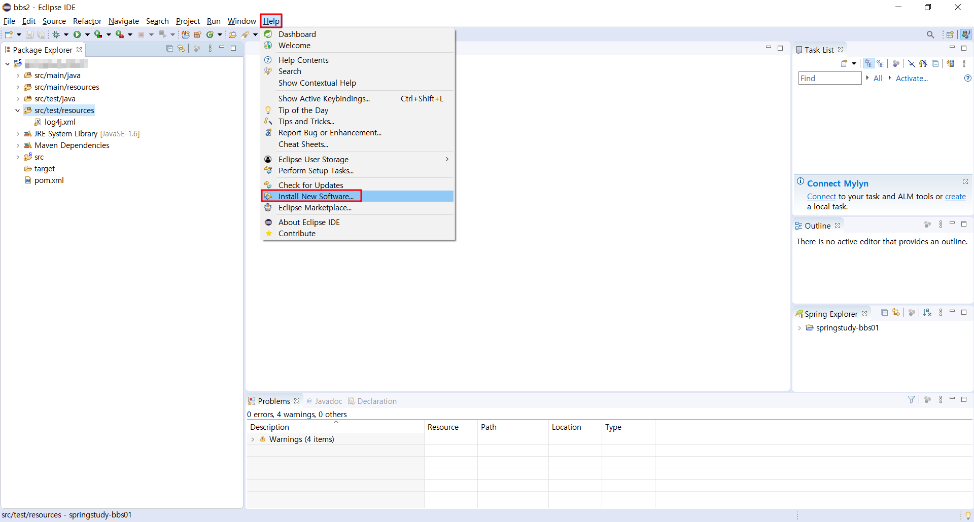Click the Coverage run icon in toolbar
This screenshot has height=522, width=974.
98,34
